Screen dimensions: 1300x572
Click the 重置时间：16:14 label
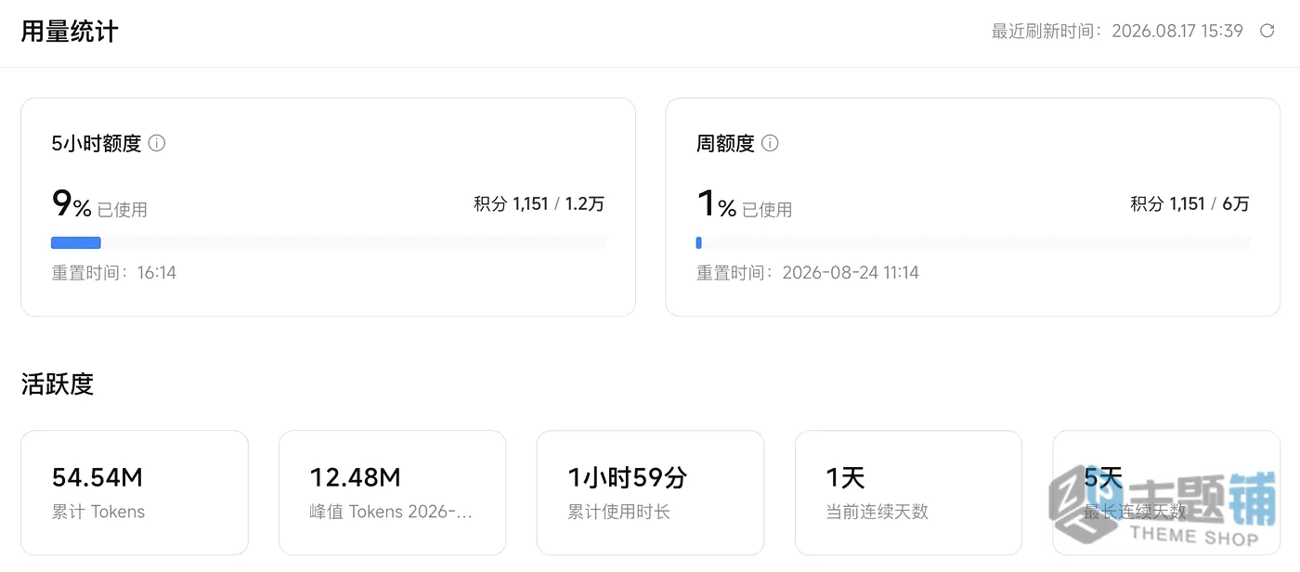tap(113, 273)
